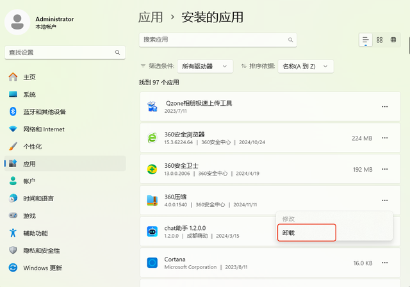Open 隐私和安全性 shield icon

[13, 250]
